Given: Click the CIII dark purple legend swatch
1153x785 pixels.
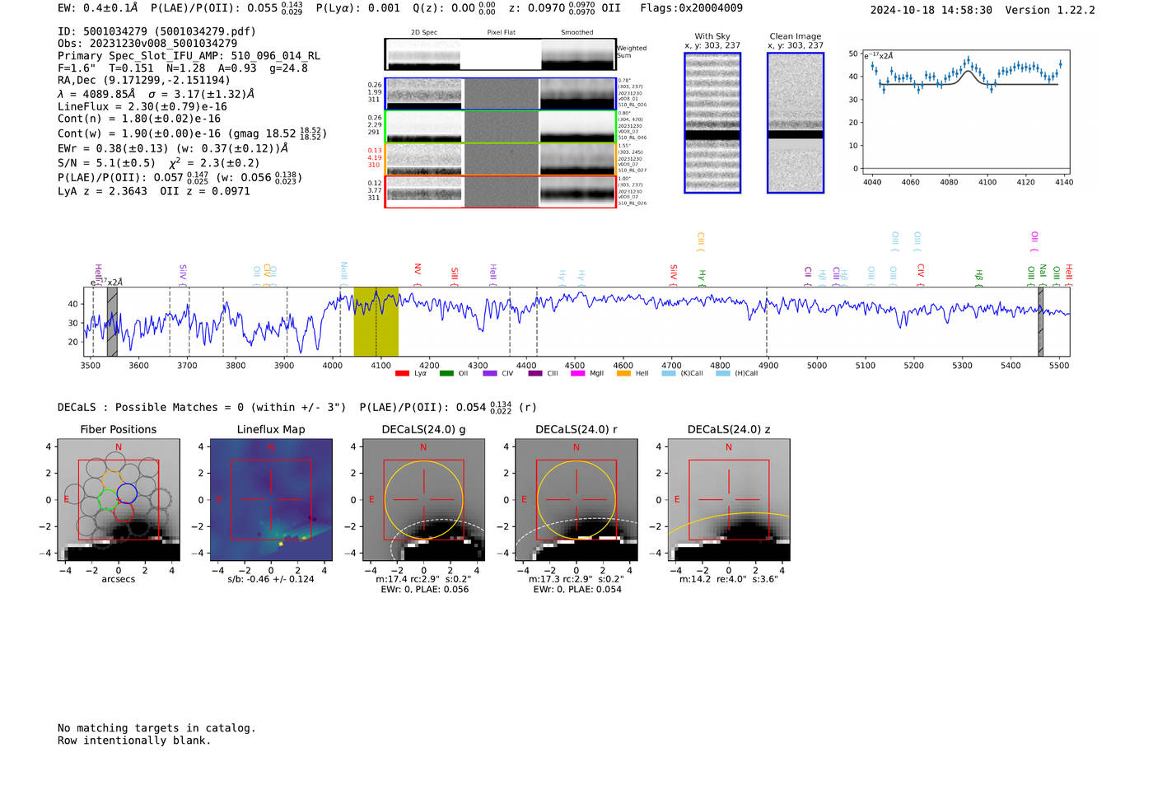Looking at the screenshot, I should pos(535,373).
